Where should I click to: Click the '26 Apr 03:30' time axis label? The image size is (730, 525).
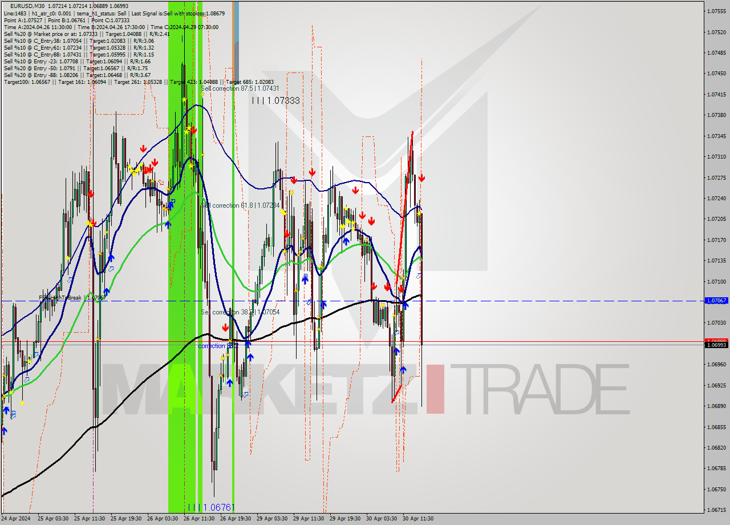click(x=162, y=519)
